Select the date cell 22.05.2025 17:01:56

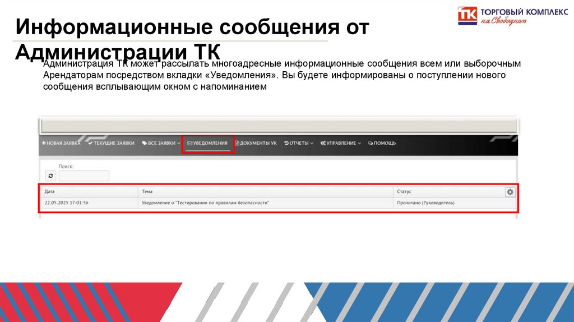tap(66, 203)
